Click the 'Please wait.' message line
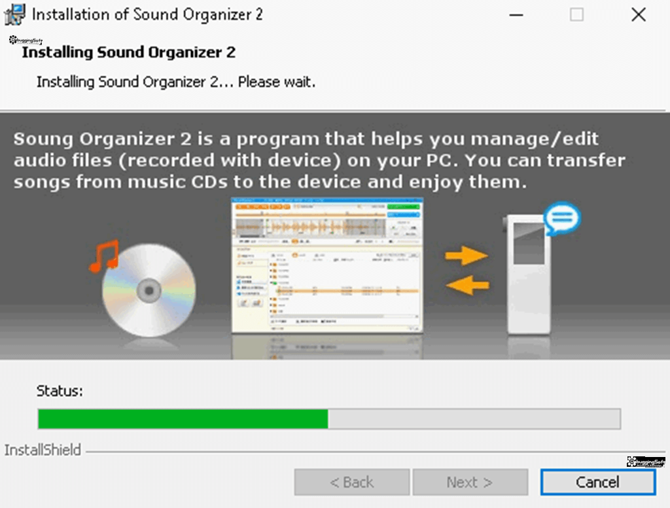Image resolution: width=670 pixels, height=508 pixels. pos(176,82)
